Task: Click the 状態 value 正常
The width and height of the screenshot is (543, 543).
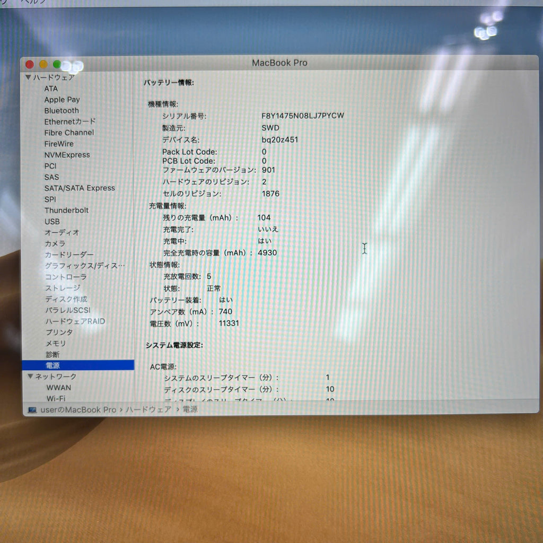Action: (214, 288)
